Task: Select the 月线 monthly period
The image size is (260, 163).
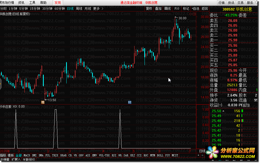Action: [x=88, y=9]
